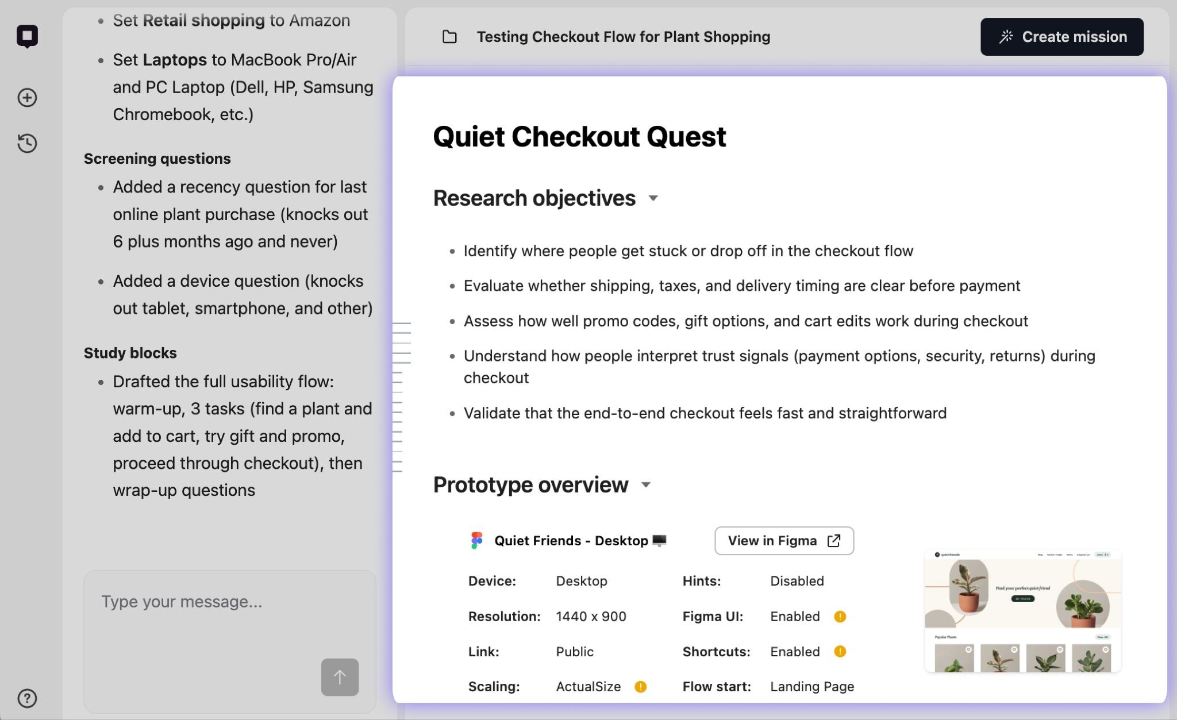Open the help question mark icon
The image size is (1177, 720).
(27, 698)
